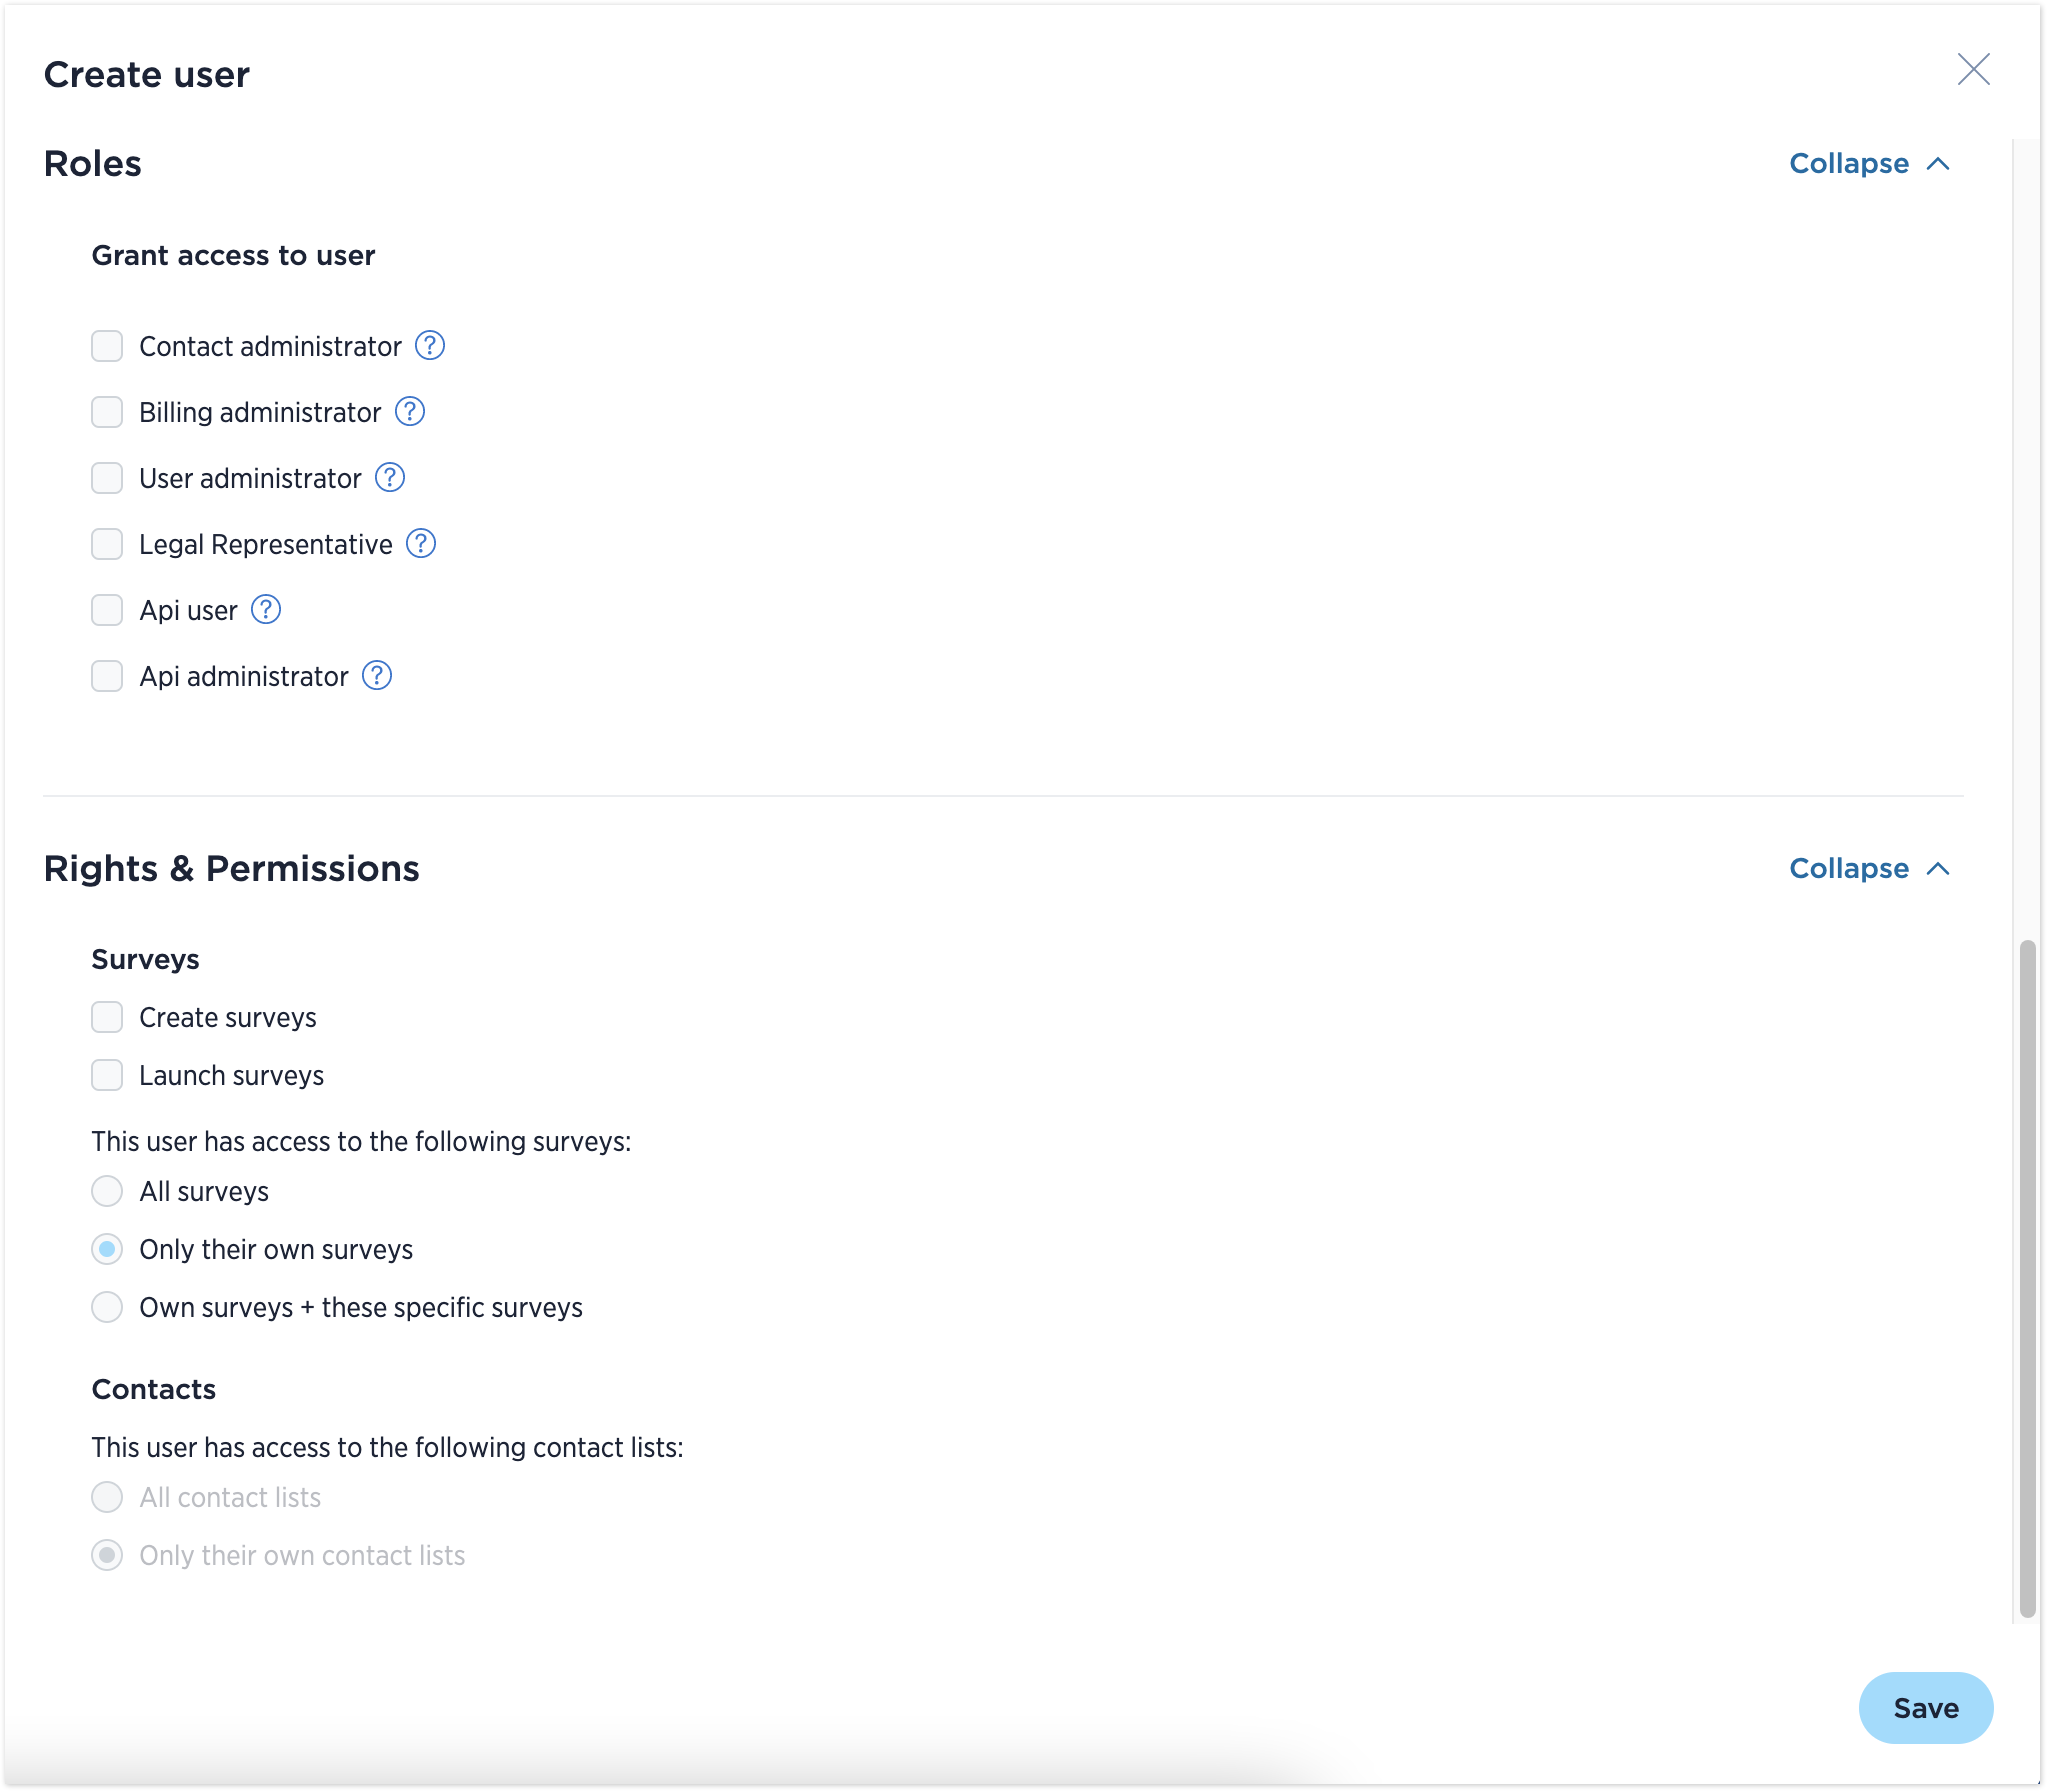This screenshot has width=2047, height=1791.
Task: Save the new user
Action: (x=1926, y=1708)
